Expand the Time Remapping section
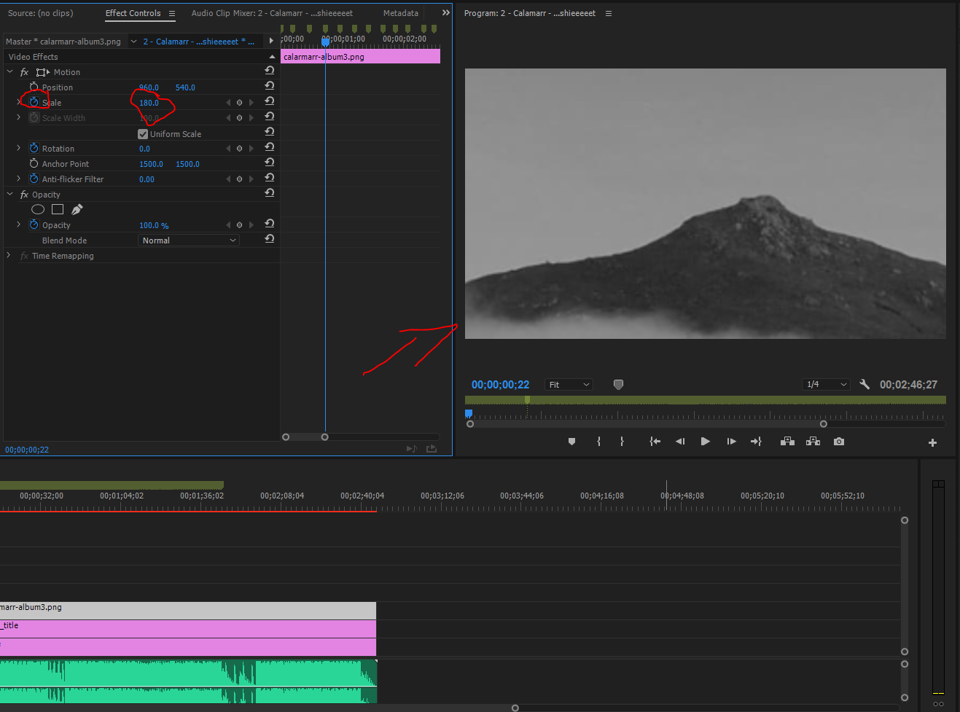This screenshot has height=712, width=960. pyautogui.click(x=7, y=255)
